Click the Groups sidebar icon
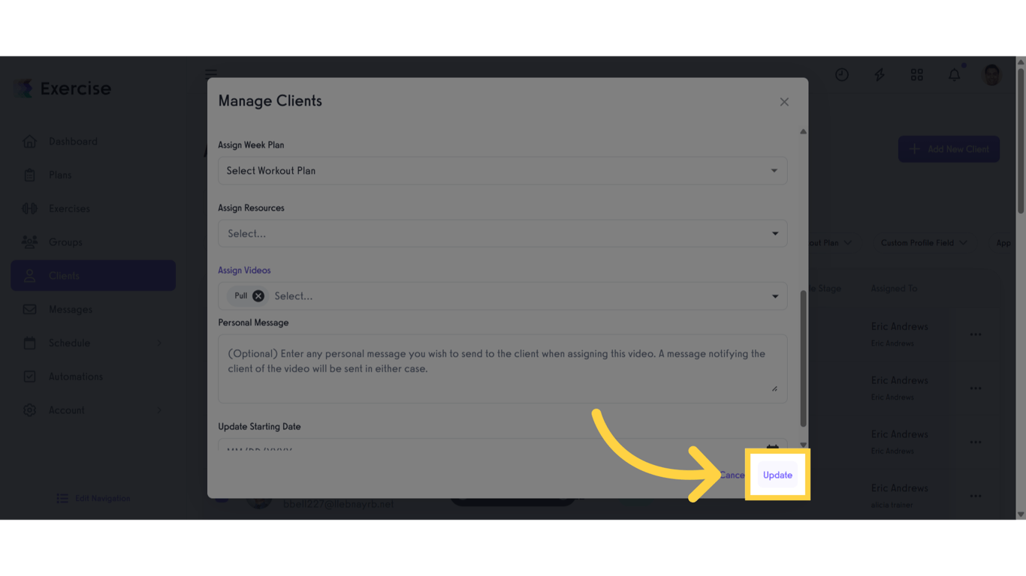1026x576 pixels. tap(30, 241)
